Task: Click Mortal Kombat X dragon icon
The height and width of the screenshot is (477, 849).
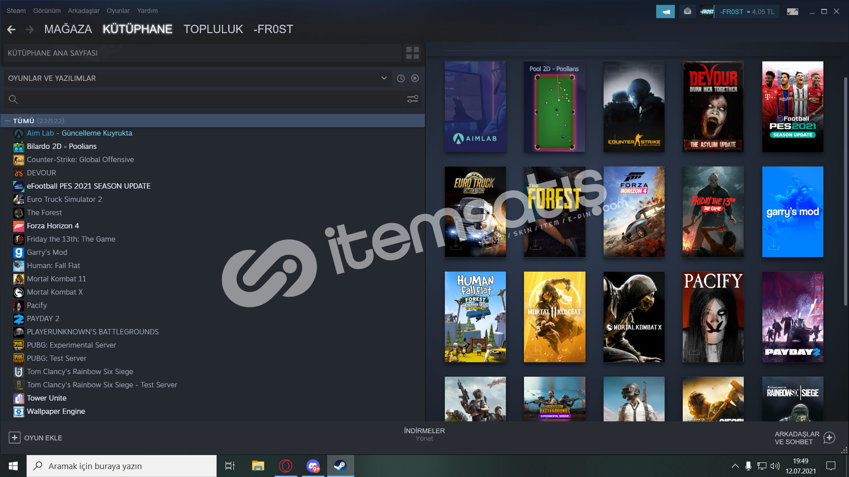Action: [x=19, y=292]
